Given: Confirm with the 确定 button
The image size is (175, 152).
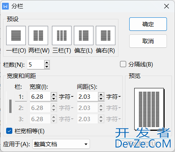Looking at the screenshot, I should pyautogui.click(x=148, y=24).
